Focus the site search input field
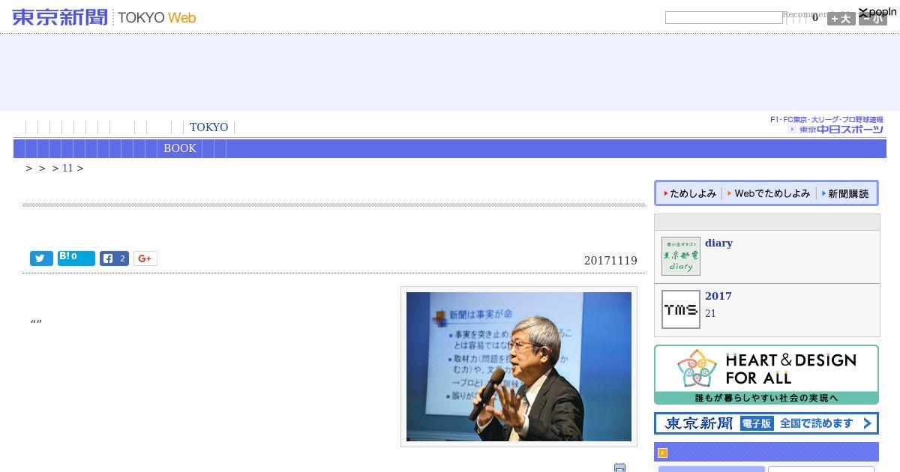900x472 pixels. [x=724, y=17]
